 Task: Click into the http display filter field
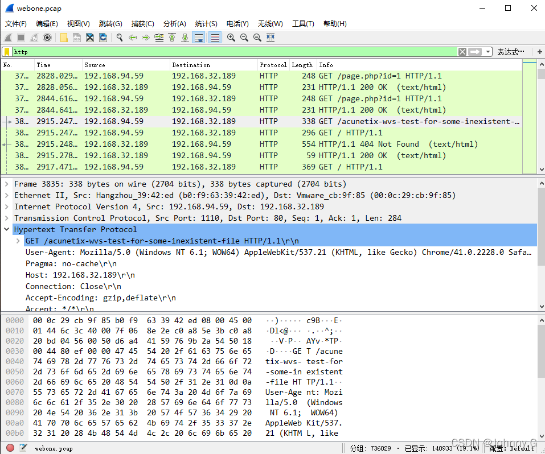click(235, 52)
